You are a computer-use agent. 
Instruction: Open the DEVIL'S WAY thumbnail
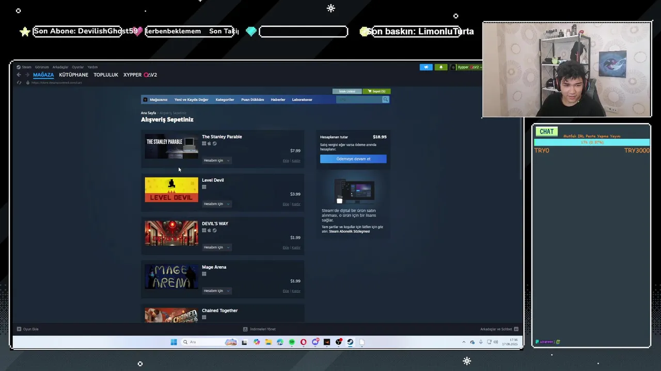click(171, 233)
